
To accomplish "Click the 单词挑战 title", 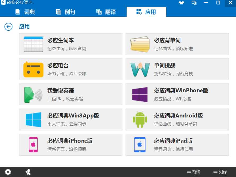I will (165, 65).
